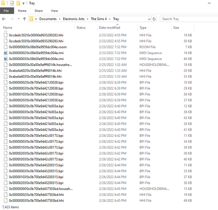Click the Electronic Arts breadcrumb
Image resolution: width=218 pixels, height=210 pixels.
tap(73, 19)
